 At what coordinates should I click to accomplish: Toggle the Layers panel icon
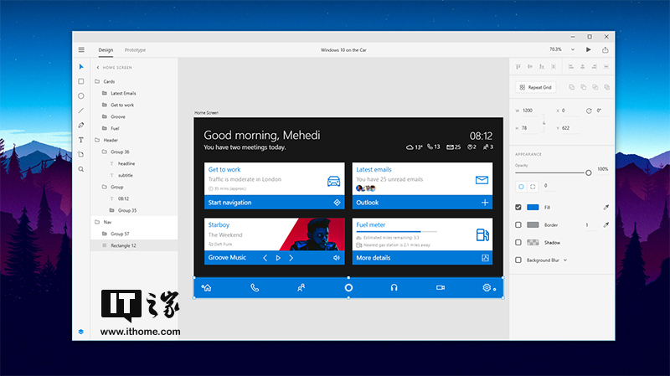tap(80, 332)
